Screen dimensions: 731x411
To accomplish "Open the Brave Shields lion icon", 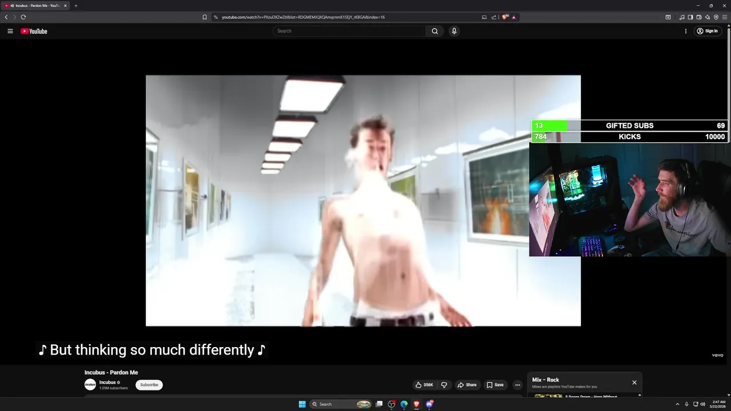I will (x=505, y=17).
